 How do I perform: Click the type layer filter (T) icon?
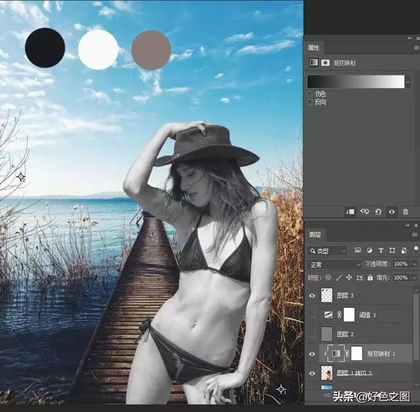[x=380, y=251]
